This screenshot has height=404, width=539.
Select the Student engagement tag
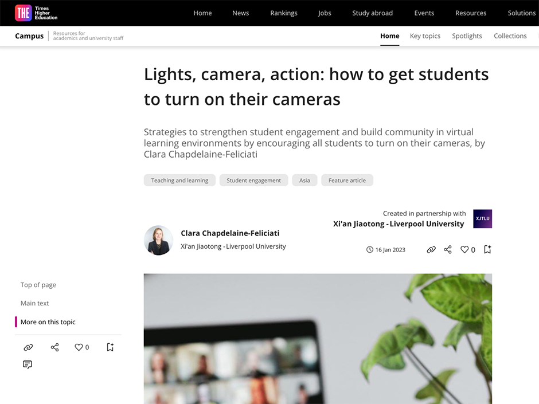[x=253, y=181]
